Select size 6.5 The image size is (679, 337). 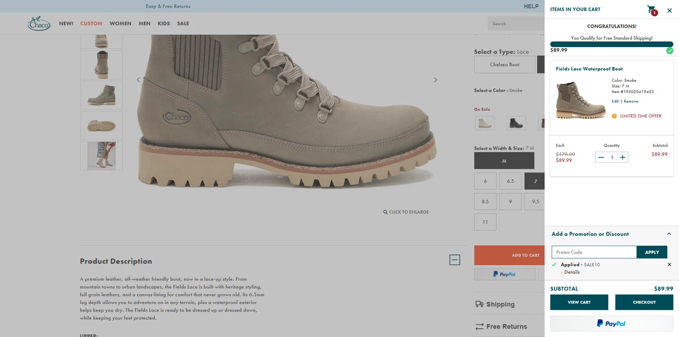(510, 181)
